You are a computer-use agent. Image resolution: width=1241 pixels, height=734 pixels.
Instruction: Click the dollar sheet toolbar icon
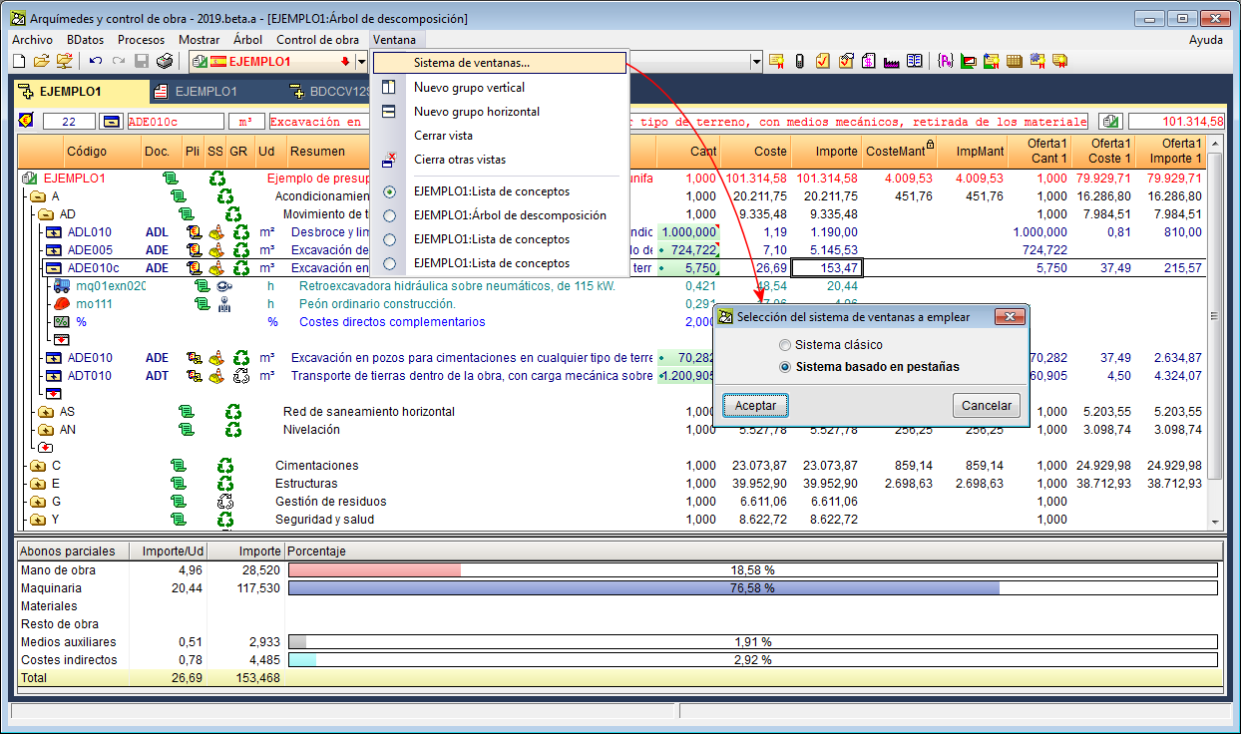[x=869, y=62]
